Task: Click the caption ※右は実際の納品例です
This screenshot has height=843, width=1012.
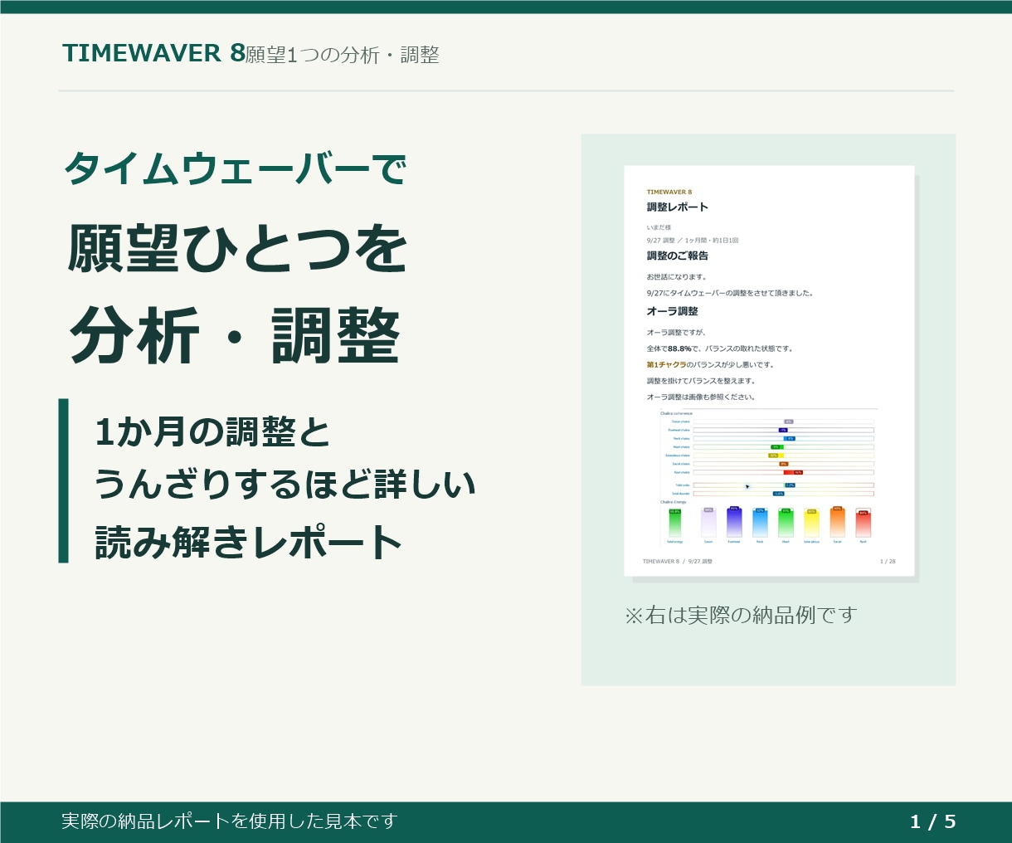Action: pos(740,615)
